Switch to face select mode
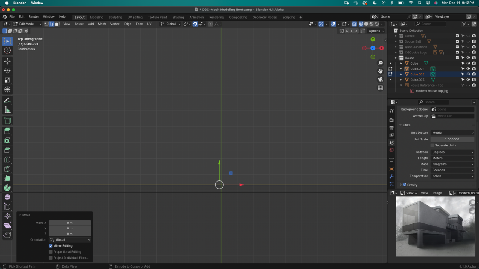This screenshot has height=269, width=479. click(57, 24)
